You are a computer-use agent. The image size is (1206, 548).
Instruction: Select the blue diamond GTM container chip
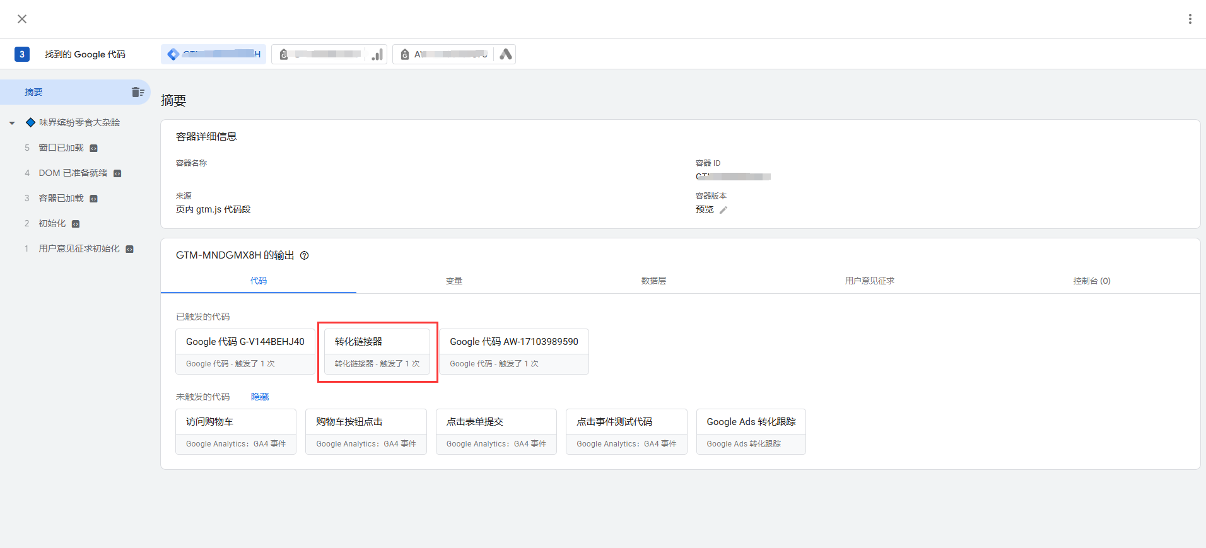coord(213,54)
